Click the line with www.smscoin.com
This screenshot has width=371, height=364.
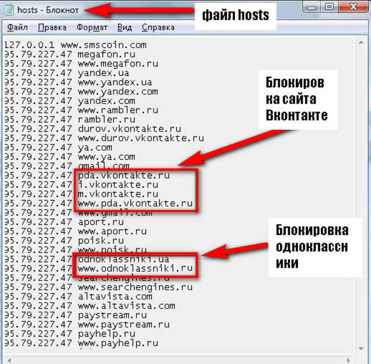[76, 45]
